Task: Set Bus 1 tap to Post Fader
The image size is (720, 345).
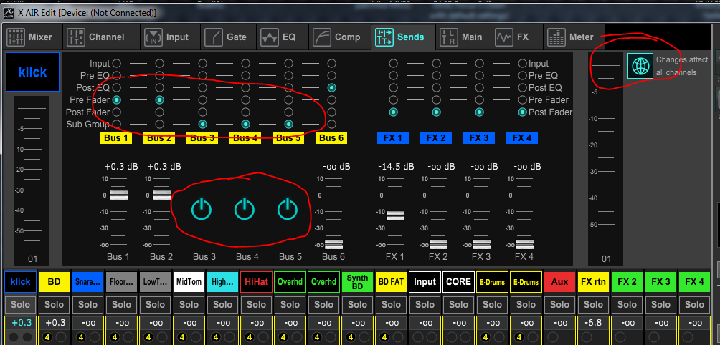Action: (117, 112)
